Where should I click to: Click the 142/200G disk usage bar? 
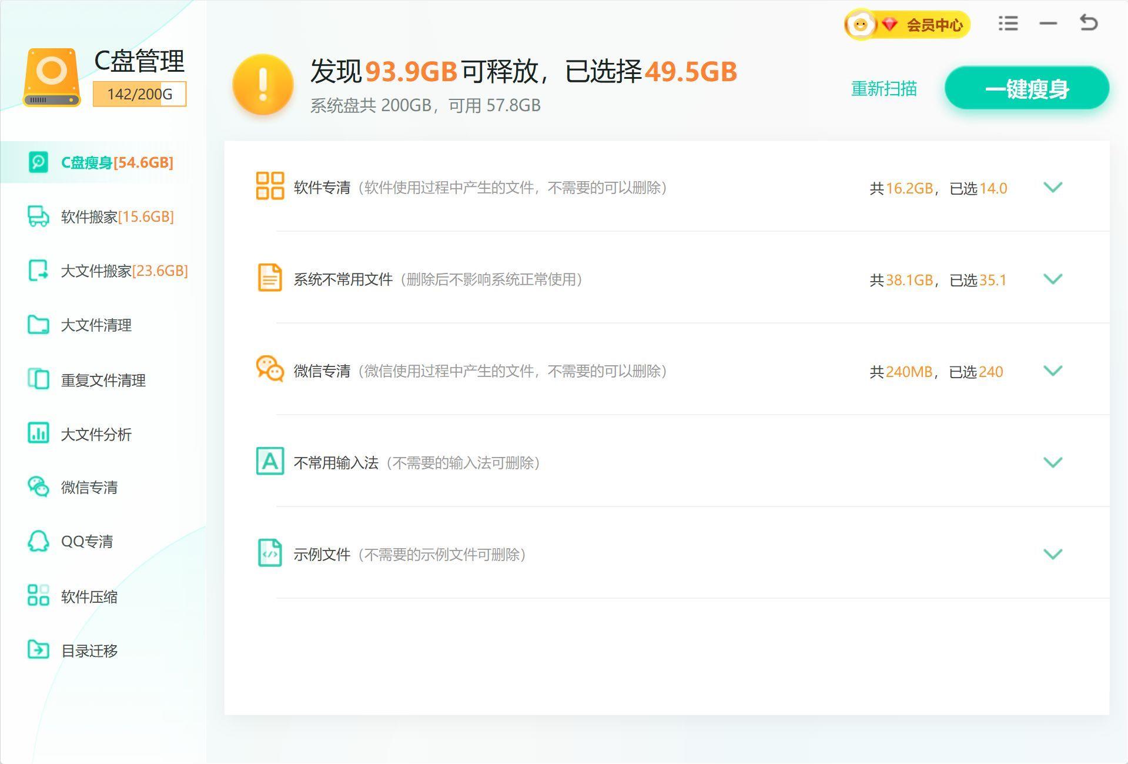(140, 94)
